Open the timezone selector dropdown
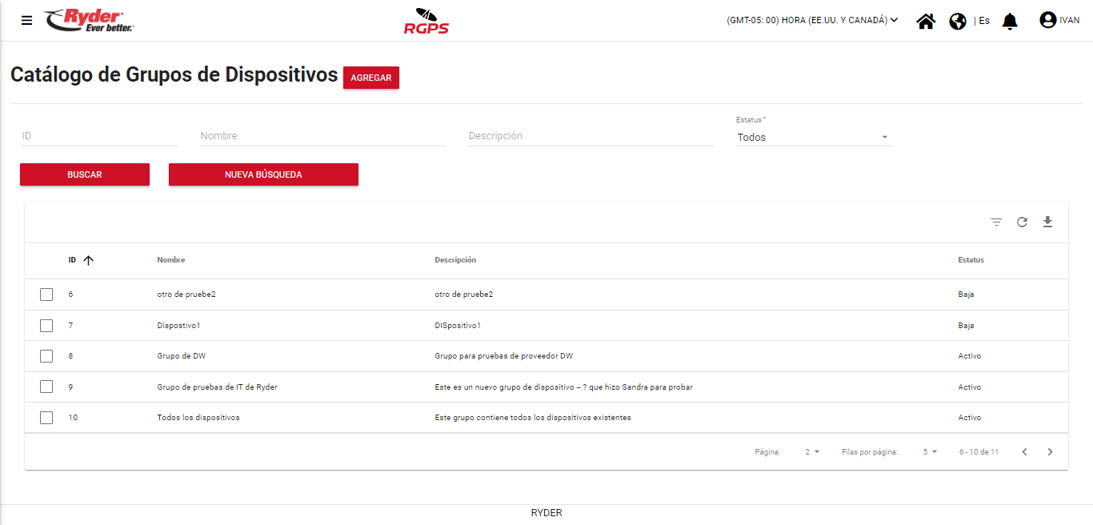 (812, 21)
